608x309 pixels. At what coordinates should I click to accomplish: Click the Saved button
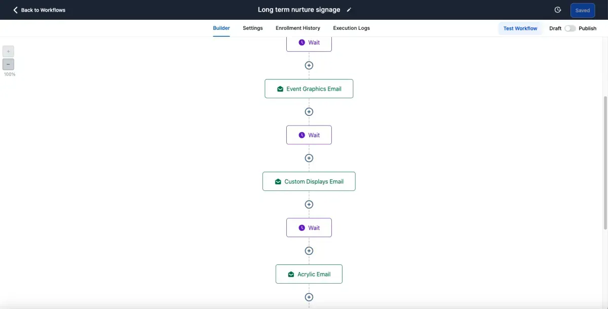(583, 10)
